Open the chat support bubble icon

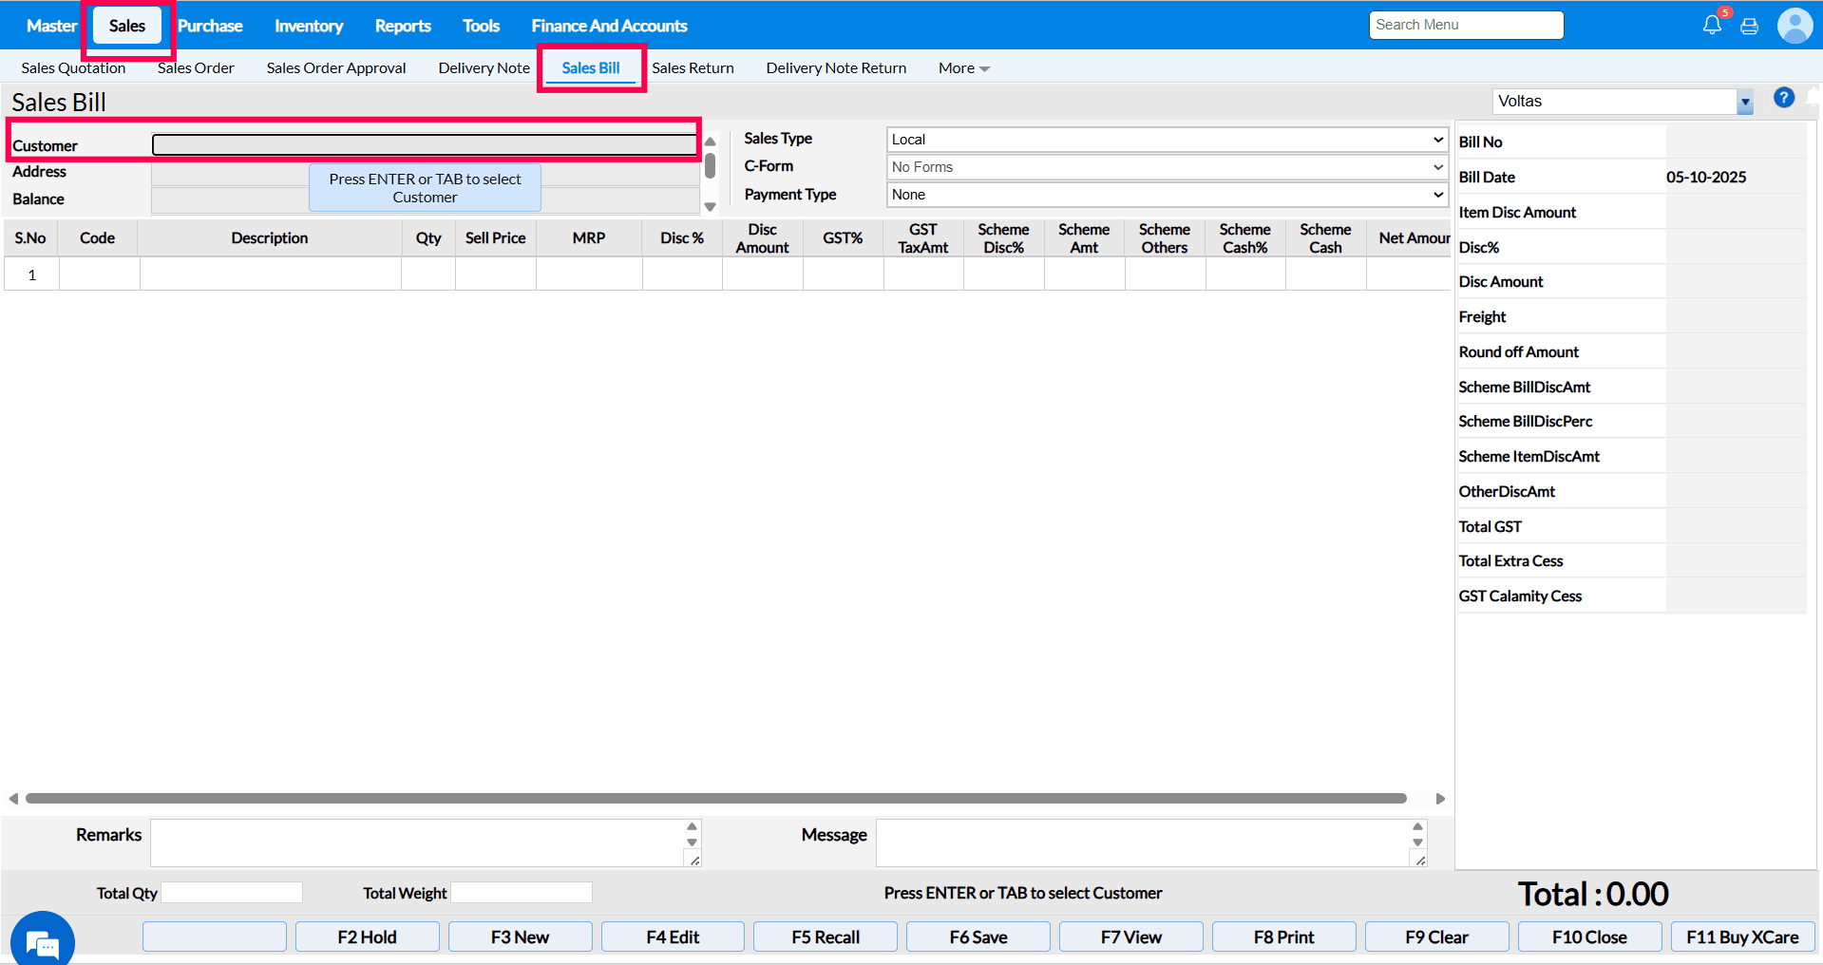coord(43,942)
